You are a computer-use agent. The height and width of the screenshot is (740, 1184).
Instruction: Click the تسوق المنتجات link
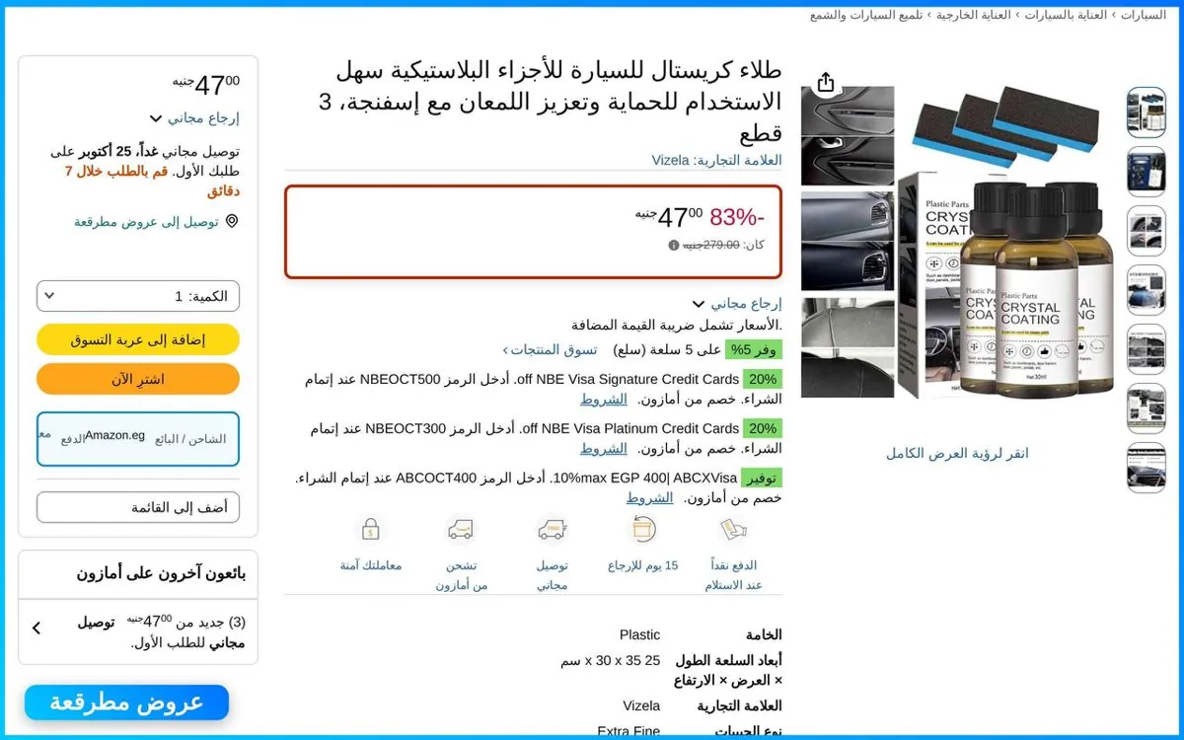[x=550, y=349]
